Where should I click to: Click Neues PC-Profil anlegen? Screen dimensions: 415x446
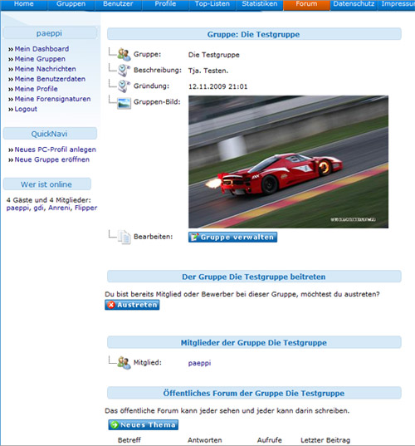(x=55, y=149)
